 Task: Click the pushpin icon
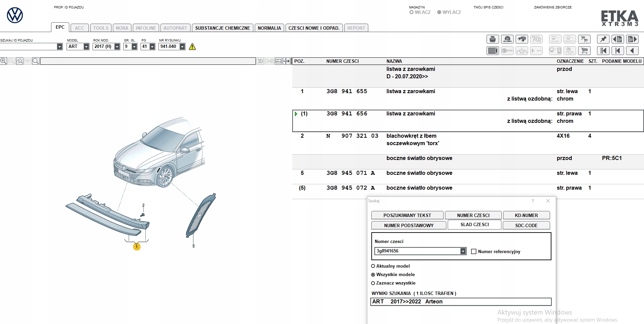click(603, 39)
